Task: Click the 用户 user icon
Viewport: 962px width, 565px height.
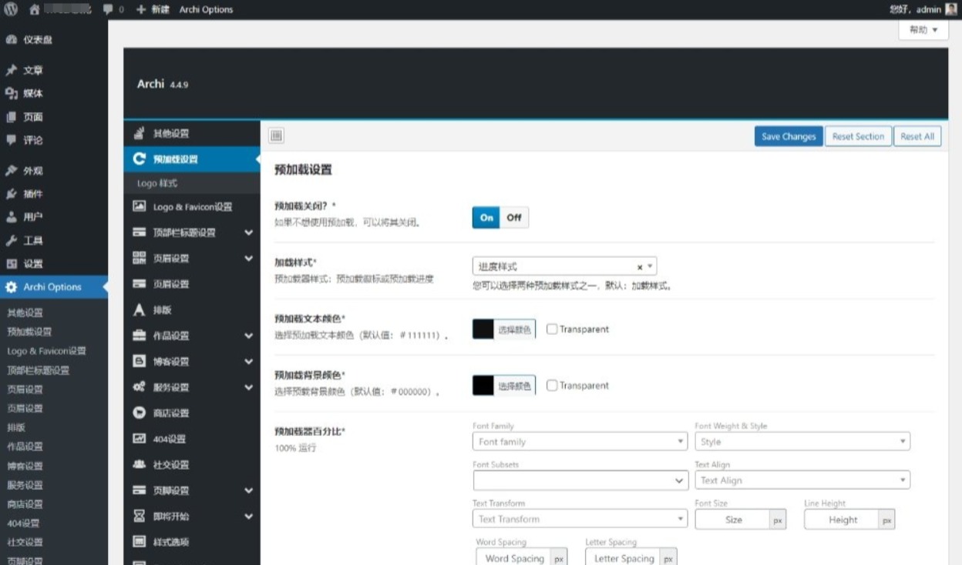Action: pos(12,217)
